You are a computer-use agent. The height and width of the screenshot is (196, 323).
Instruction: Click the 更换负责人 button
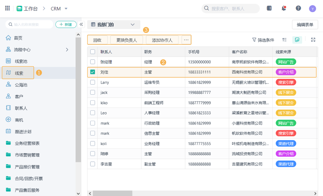pos(127,40)
